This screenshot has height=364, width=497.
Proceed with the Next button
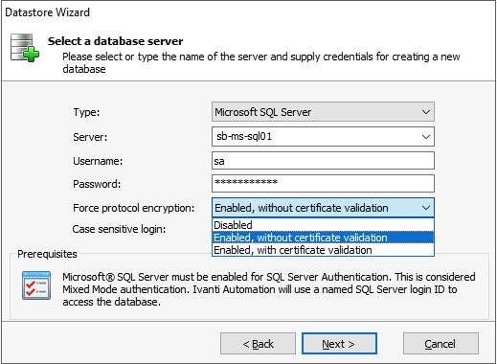pos(339,344)
